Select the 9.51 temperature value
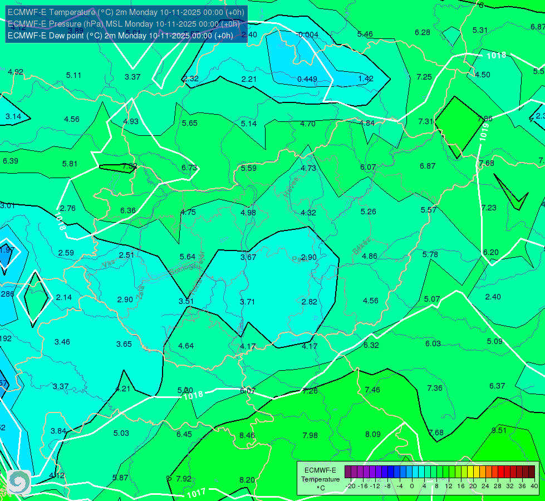This screenshot has height=501, width=545. pyautogui.click(x=499, y=430)
